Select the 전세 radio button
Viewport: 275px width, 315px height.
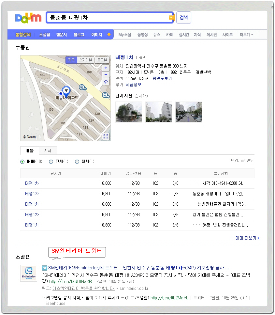point(51,162)
